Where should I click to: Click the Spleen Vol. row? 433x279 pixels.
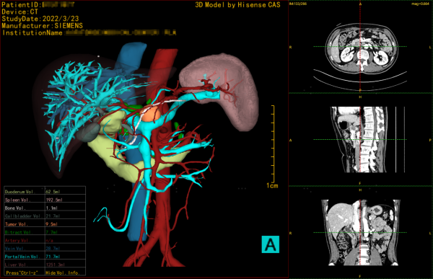click(45, 200)
